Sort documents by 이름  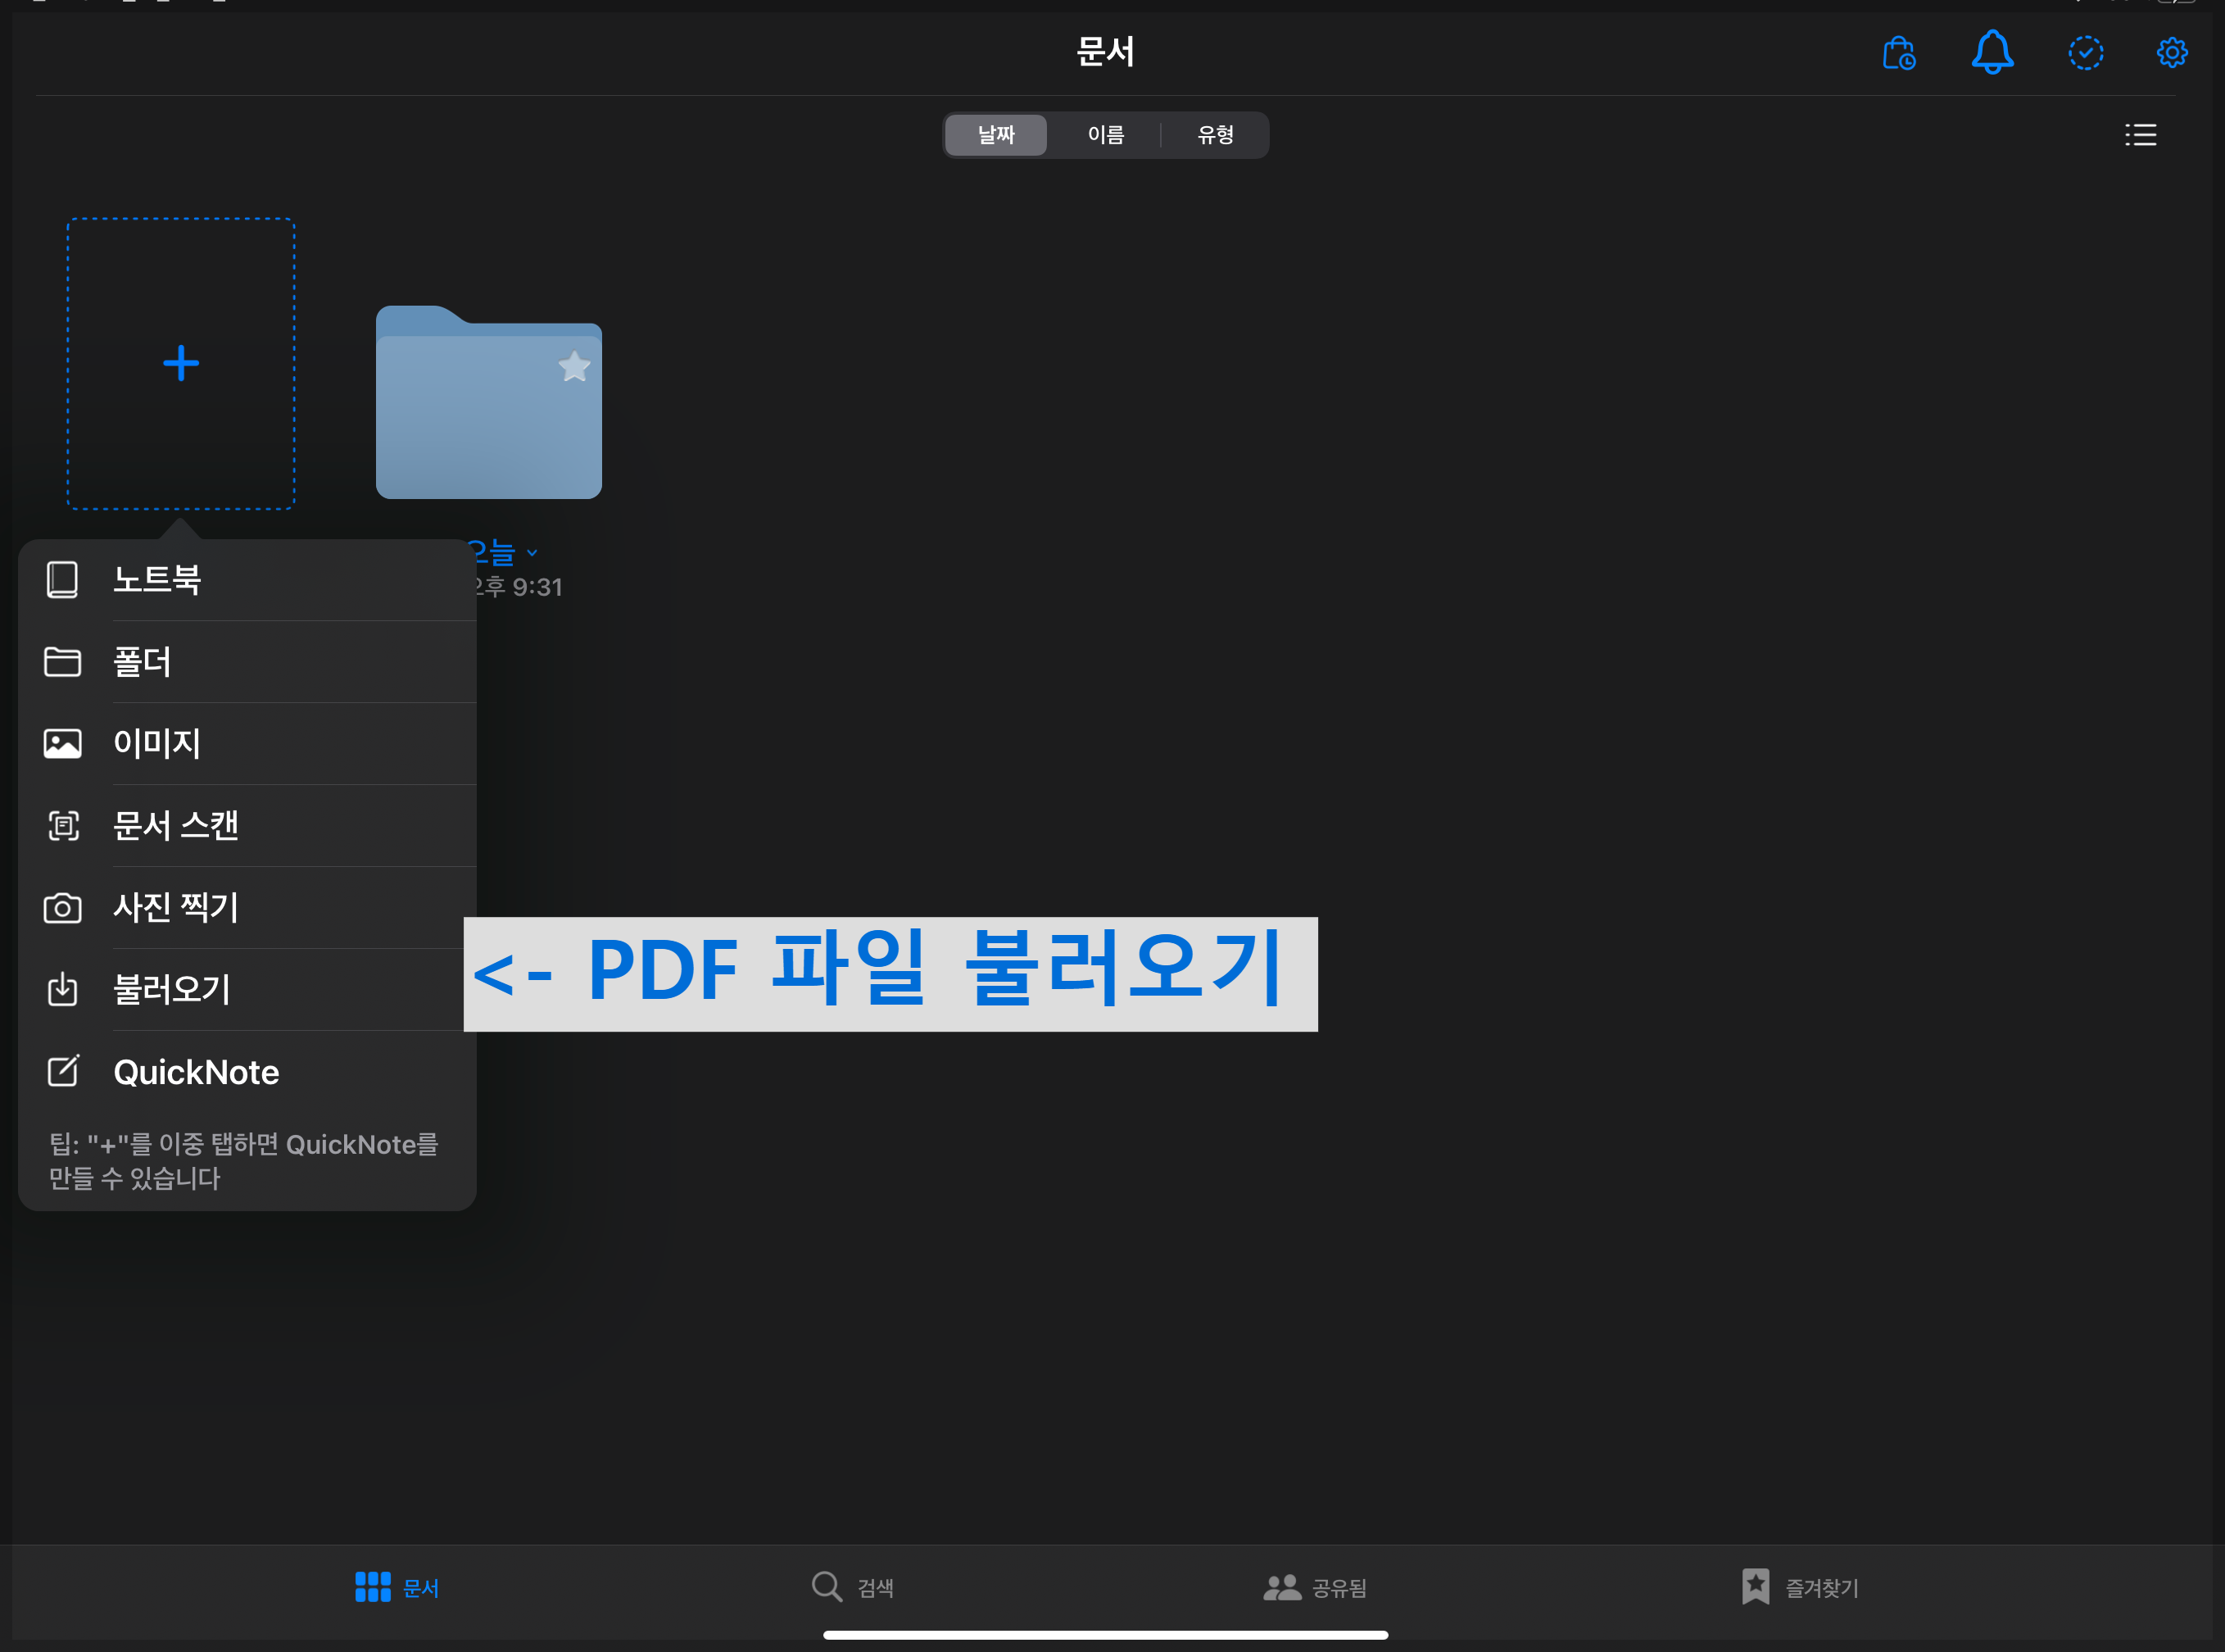pos(1105,135)
